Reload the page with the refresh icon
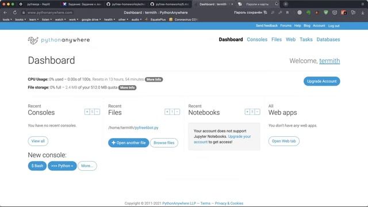The width and height of the screenshot is (368, 207). tap(15, 13)
